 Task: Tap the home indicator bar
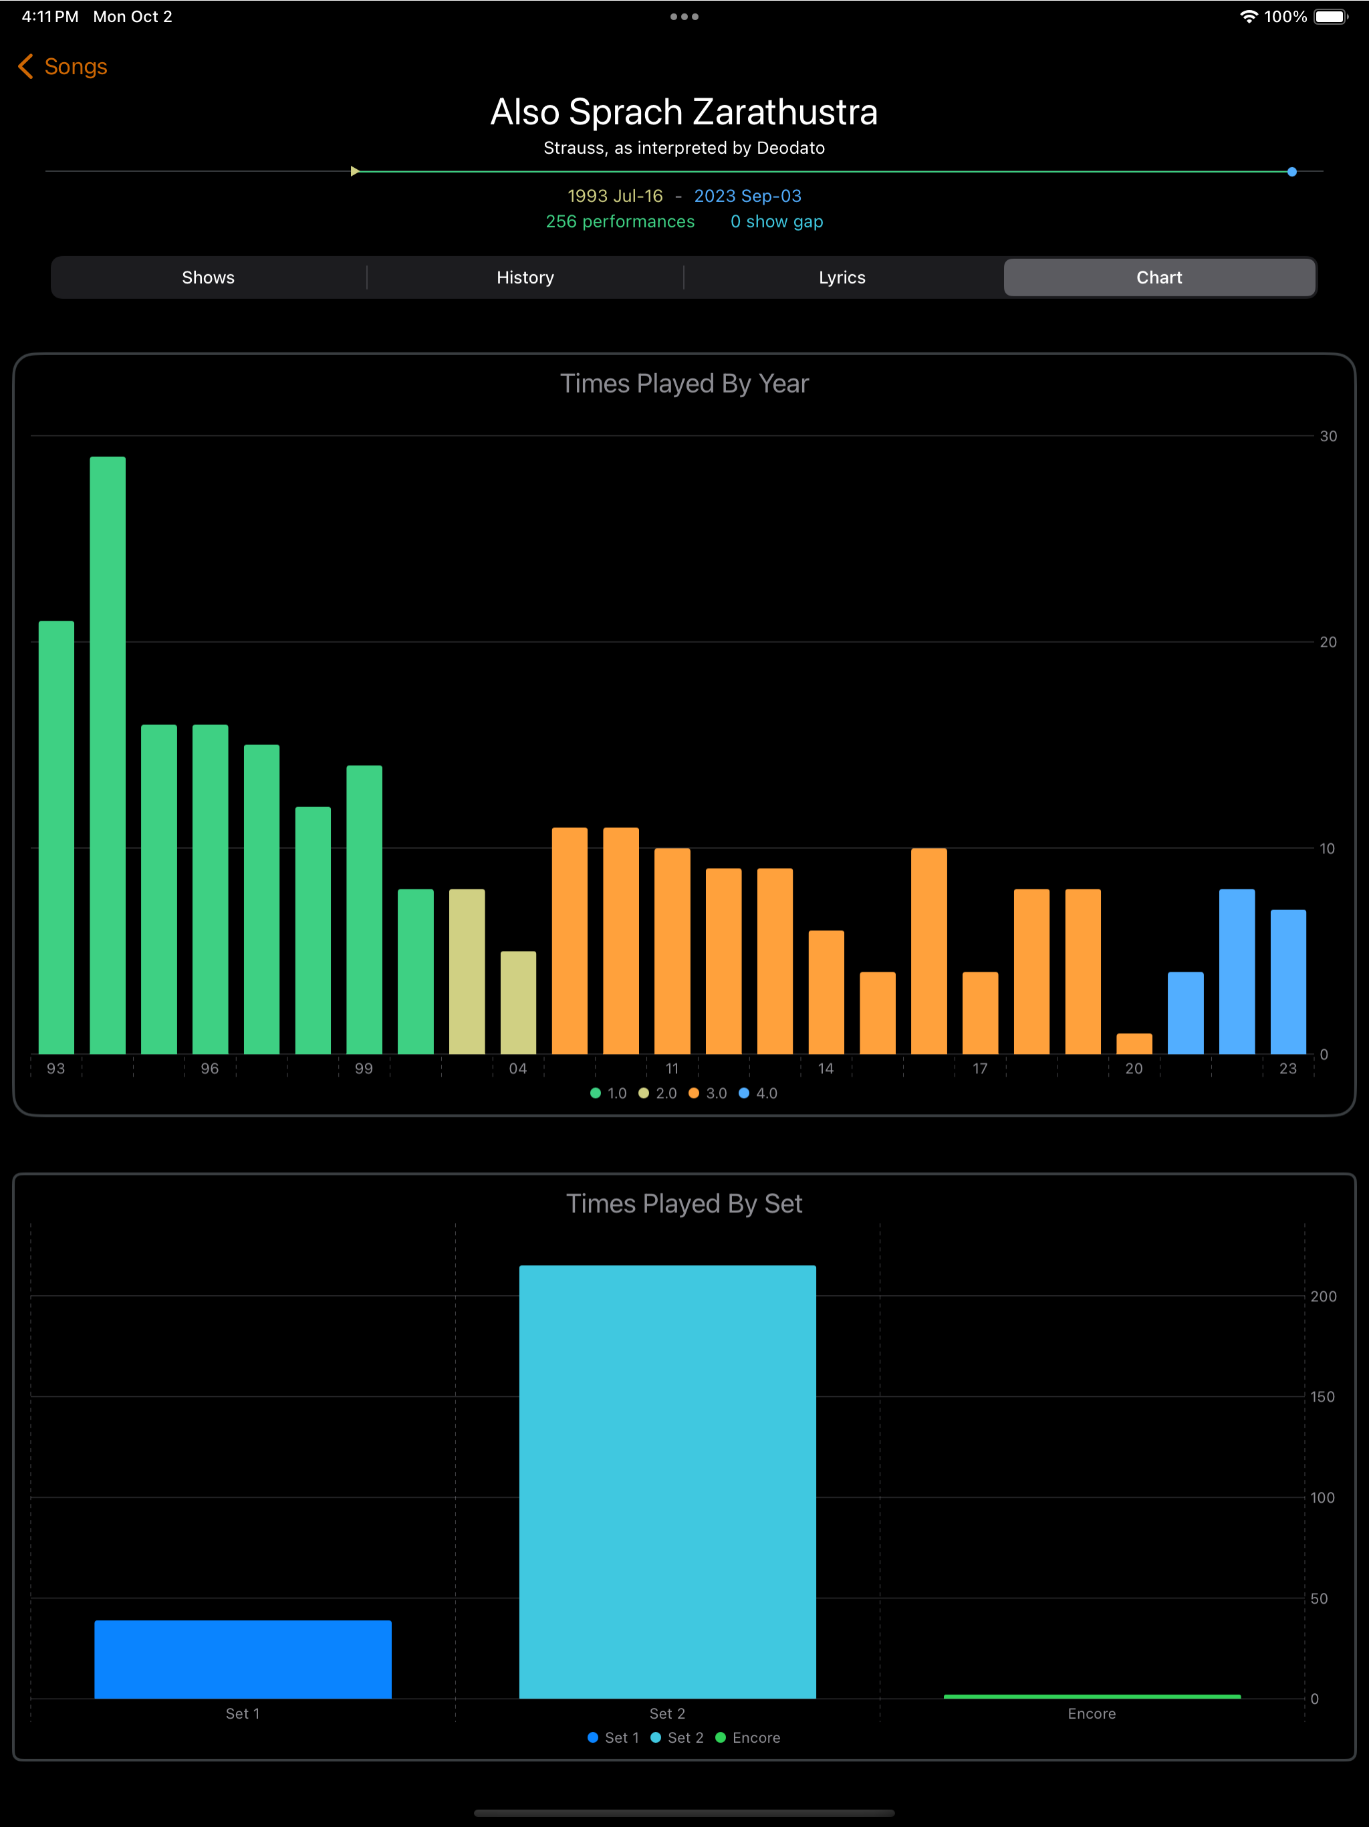[x=684, y=1813]
